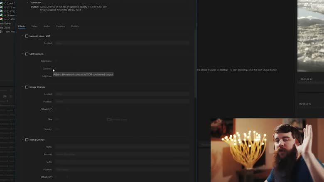Click the Name Overlay Prefix field
The width and height of the screenshot is (324, 182).
(x=122, y=147)
